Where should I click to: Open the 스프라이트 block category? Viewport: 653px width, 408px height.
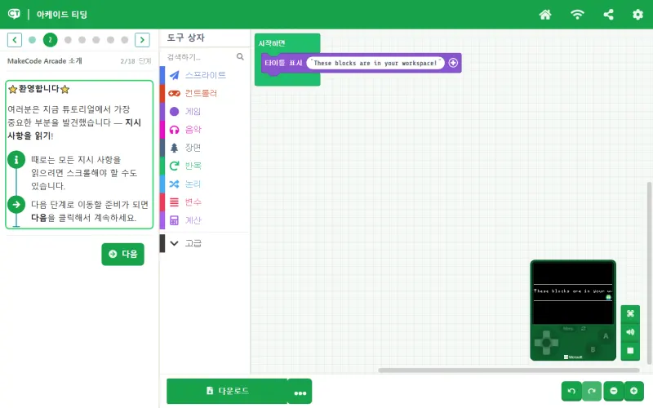pyautogui.click(x=204, y=75)
